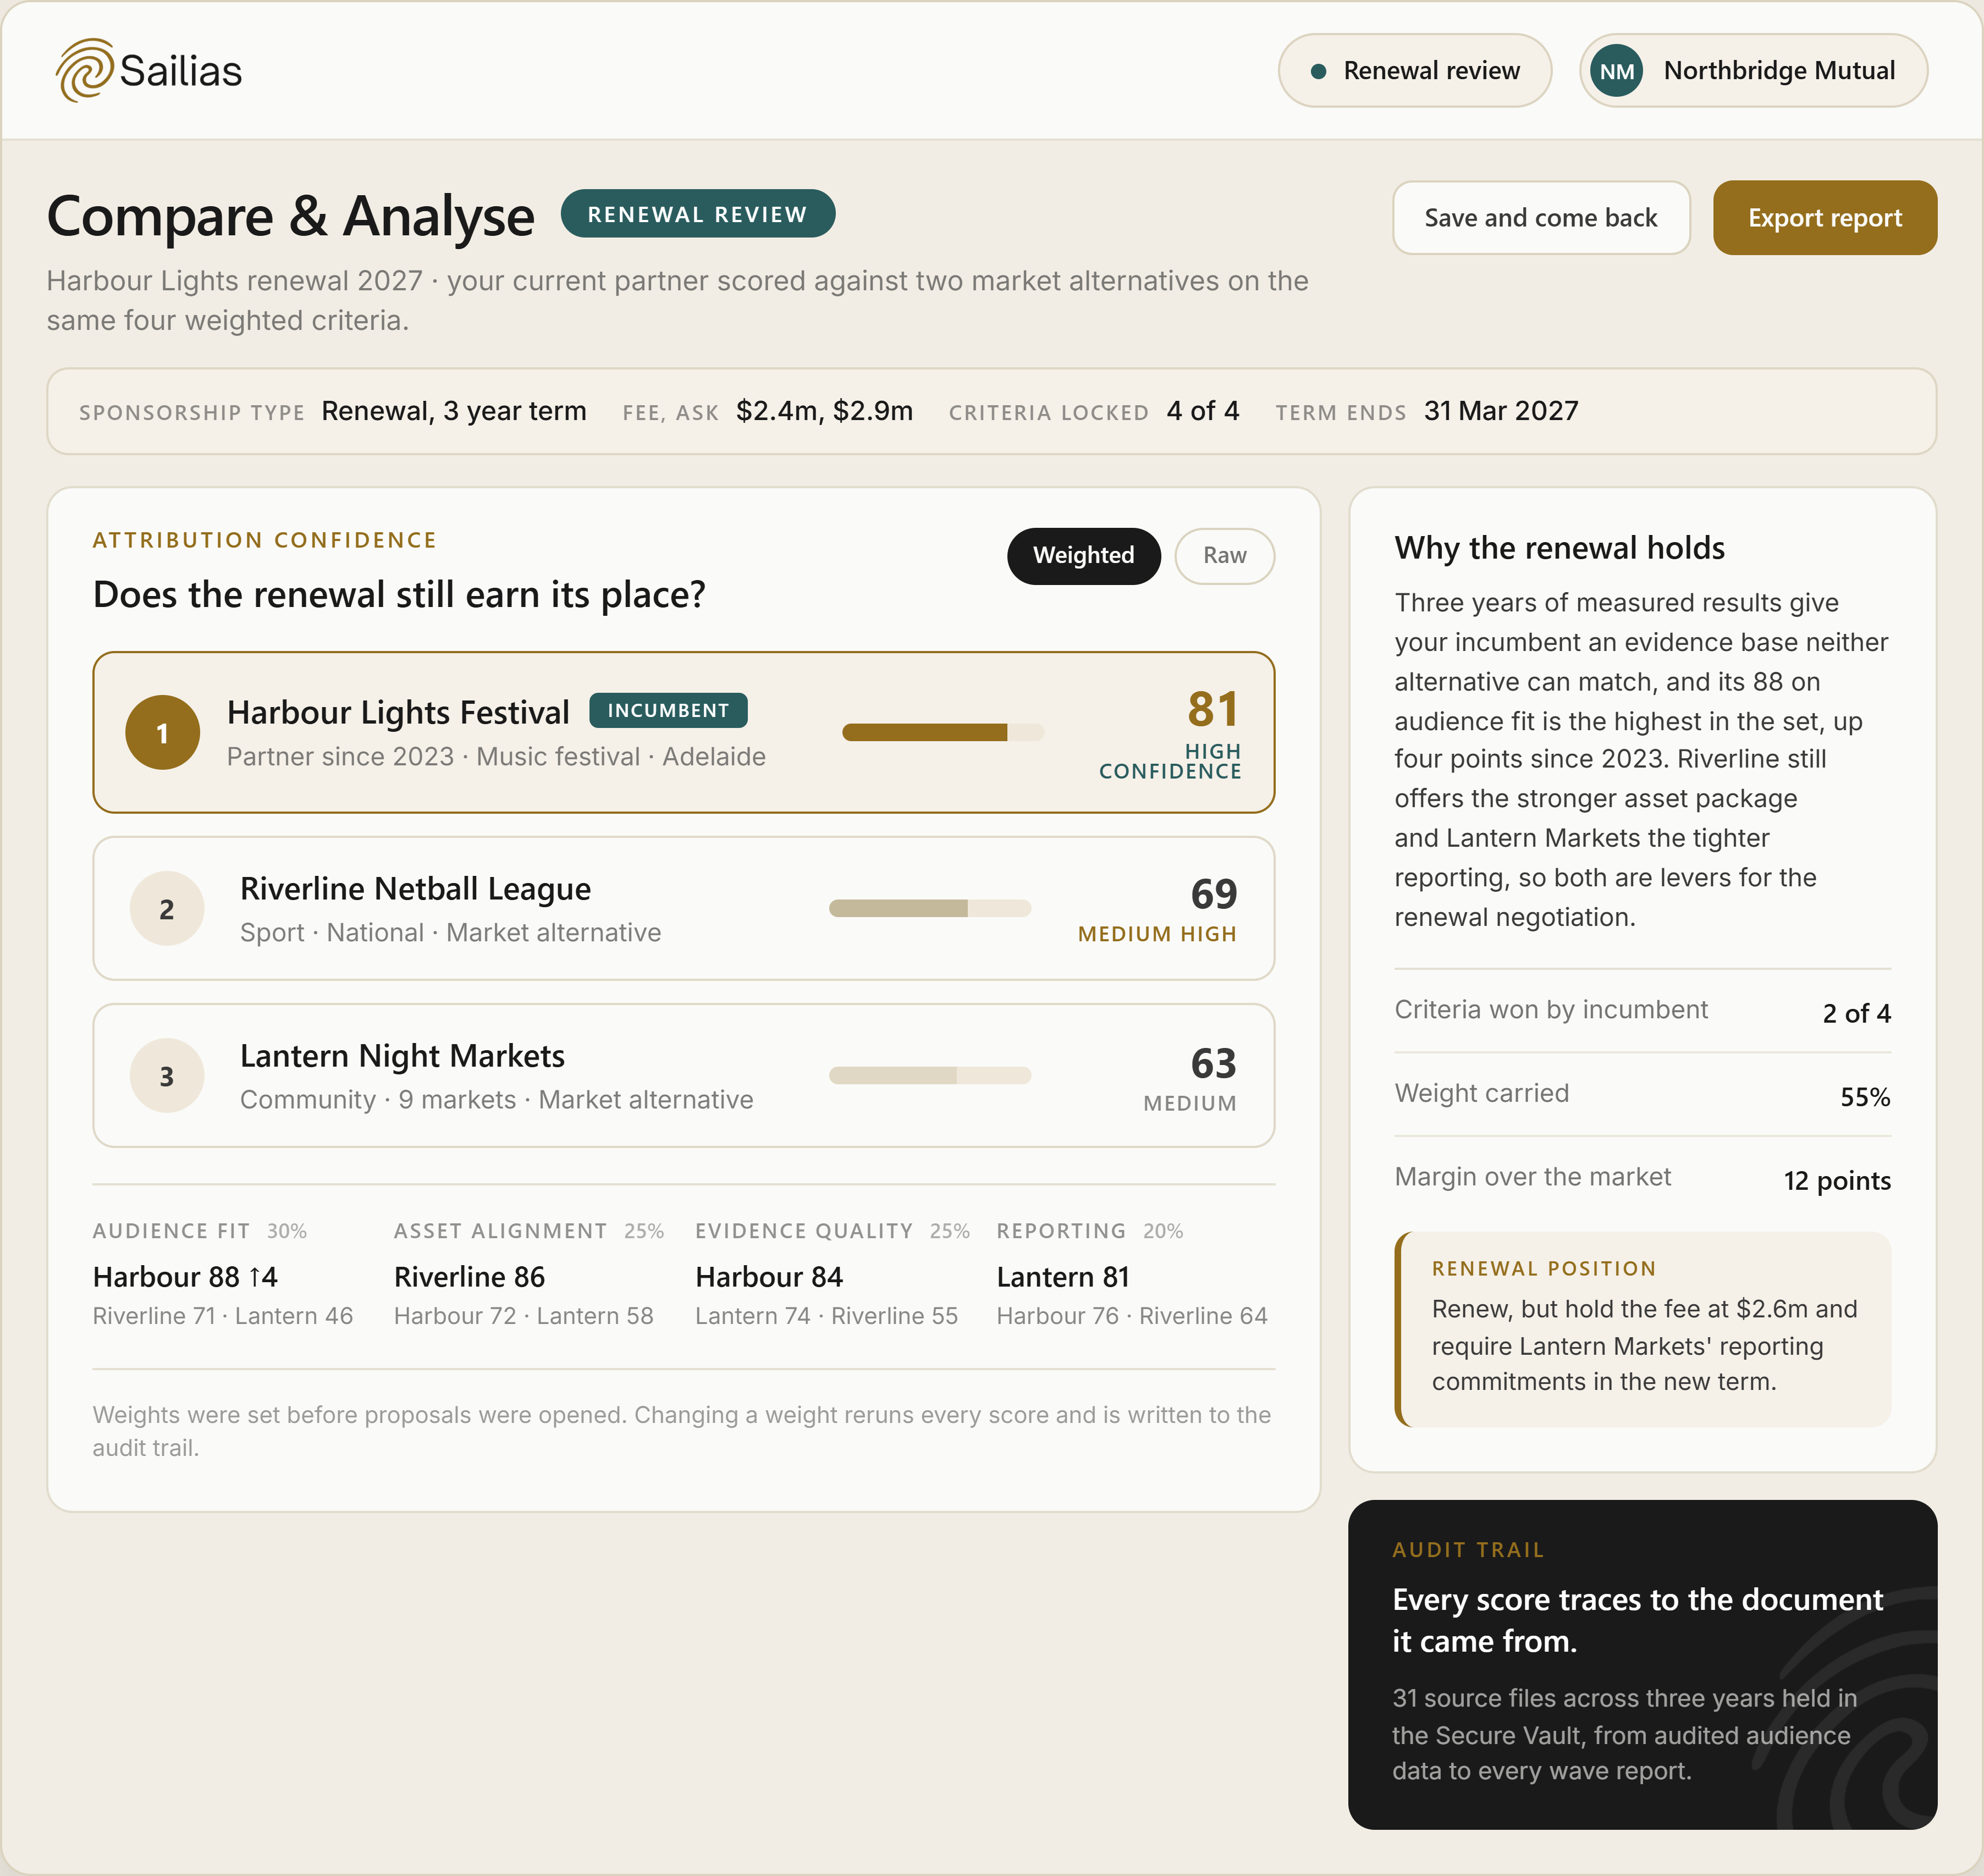Export the report
This screenshot has height=1876, width=1984.
(1824, 217)
